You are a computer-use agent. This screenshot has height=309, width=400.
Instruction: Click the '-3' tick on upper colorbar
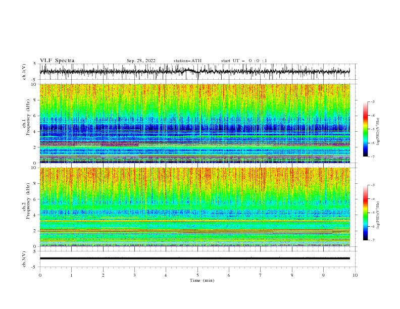(x=372, y=101)
